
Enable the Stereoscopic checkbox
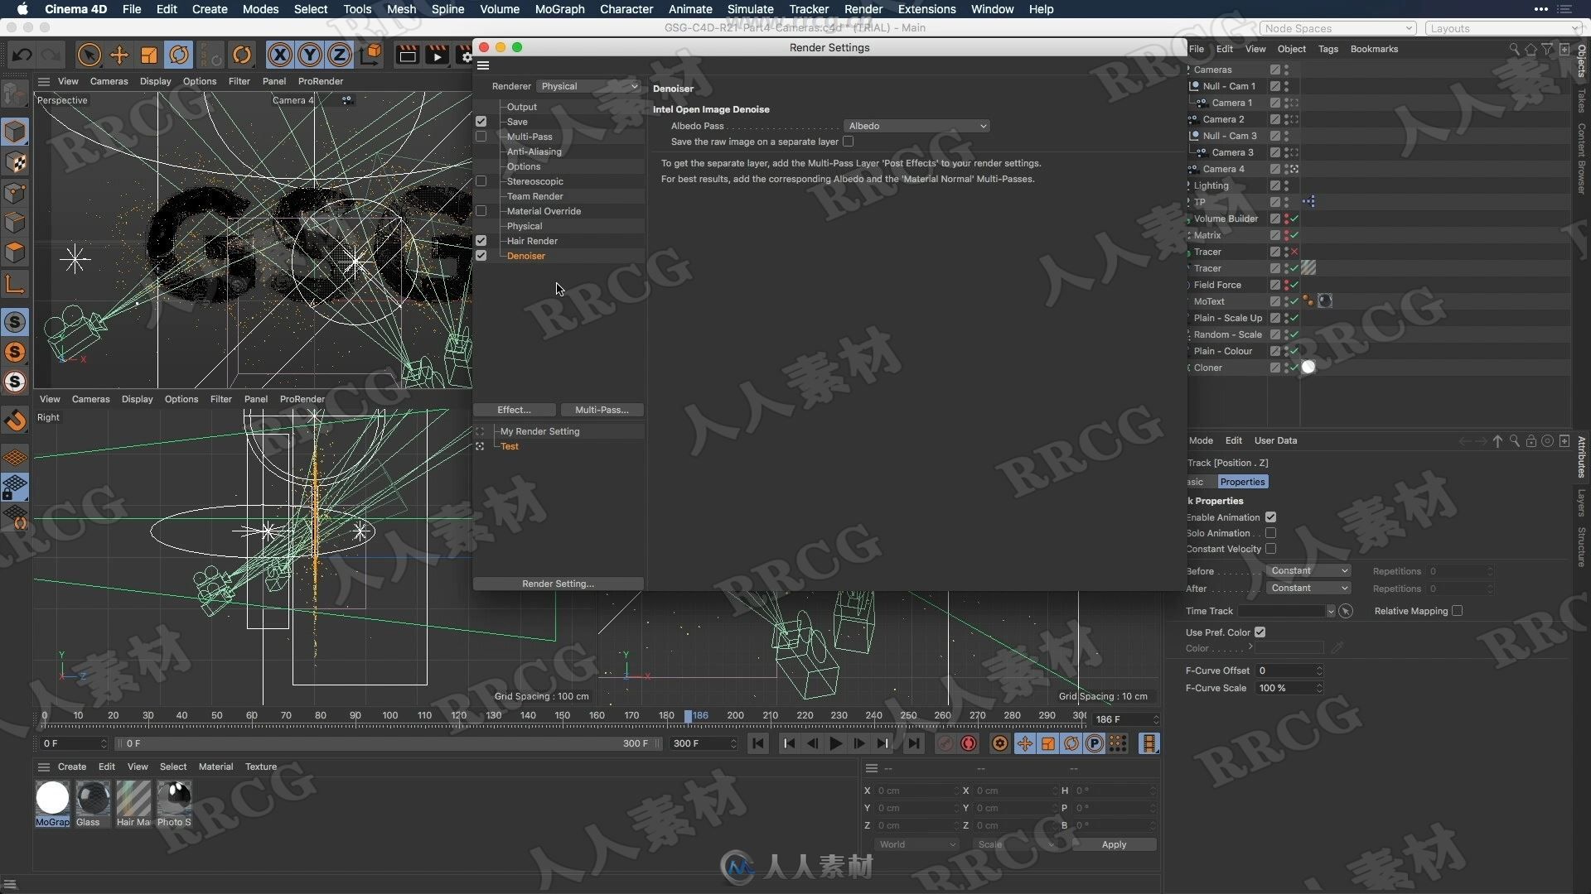click(x=481, y=181)
